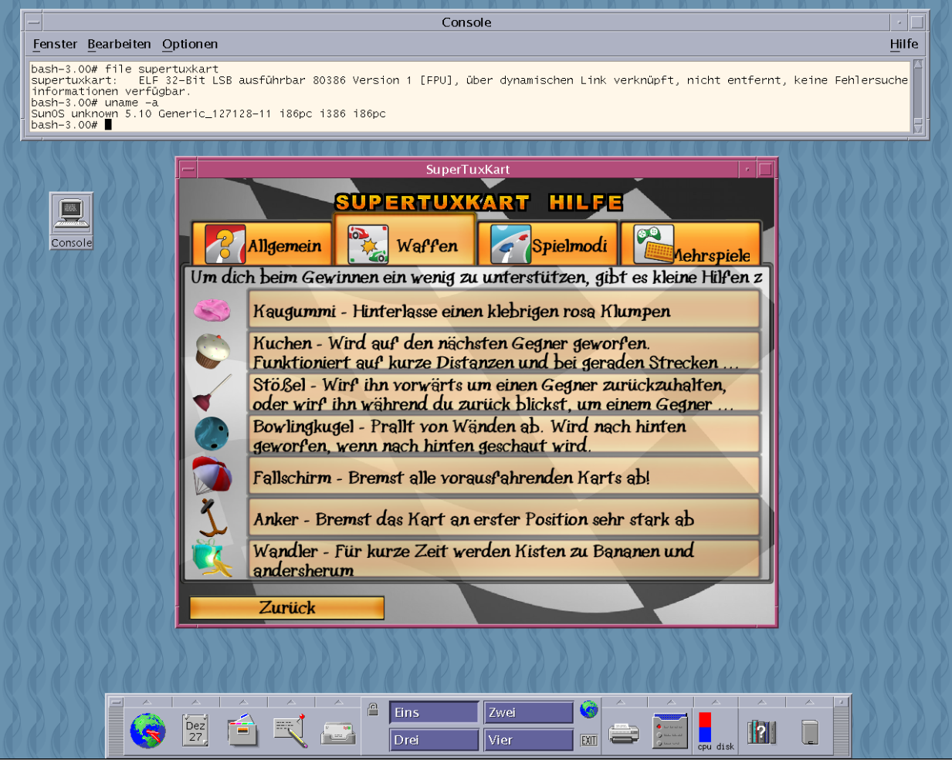The image size is (952, 760).
Task: Click the anchor (Anker) icon
Action: coord(212,517)
